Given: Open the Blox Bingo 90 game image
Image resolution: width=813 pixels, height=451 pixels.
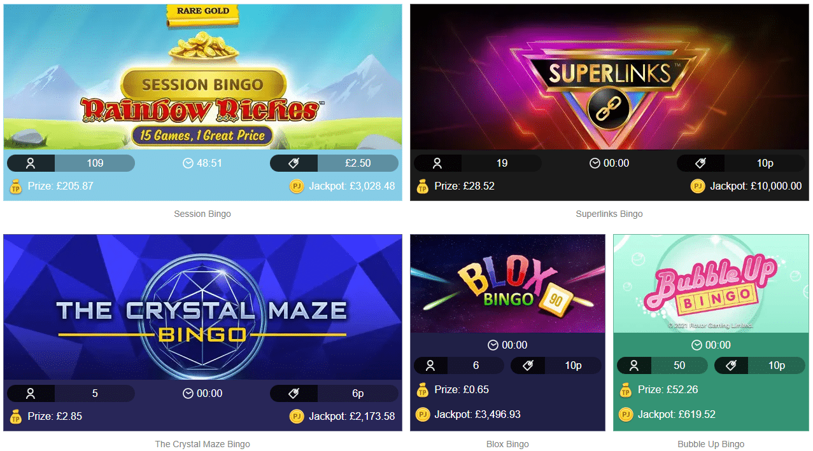Looking at the screenshot, I should coord(507,284).
